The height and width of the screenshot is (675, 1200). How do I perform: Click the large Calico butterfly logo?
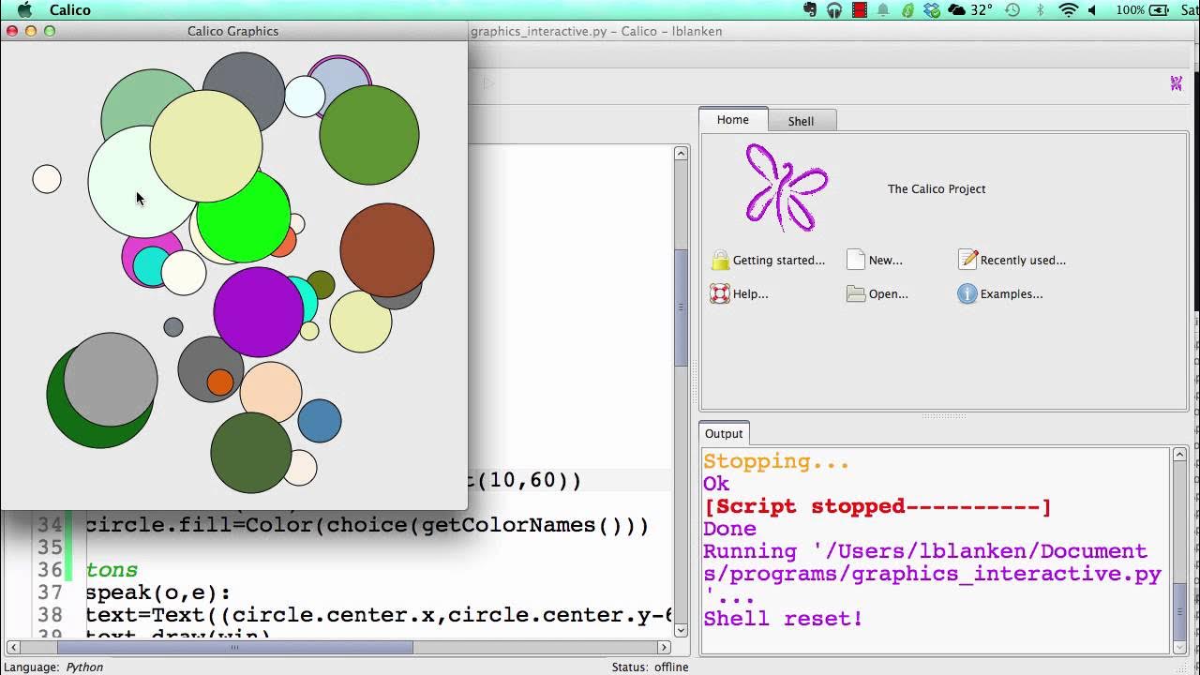coord(787,187)
